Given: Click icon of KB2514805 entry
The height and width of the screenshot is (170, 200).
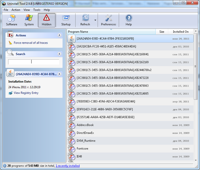Looking at the screenshot, I should pyautogui.click(x=72, y=94).
